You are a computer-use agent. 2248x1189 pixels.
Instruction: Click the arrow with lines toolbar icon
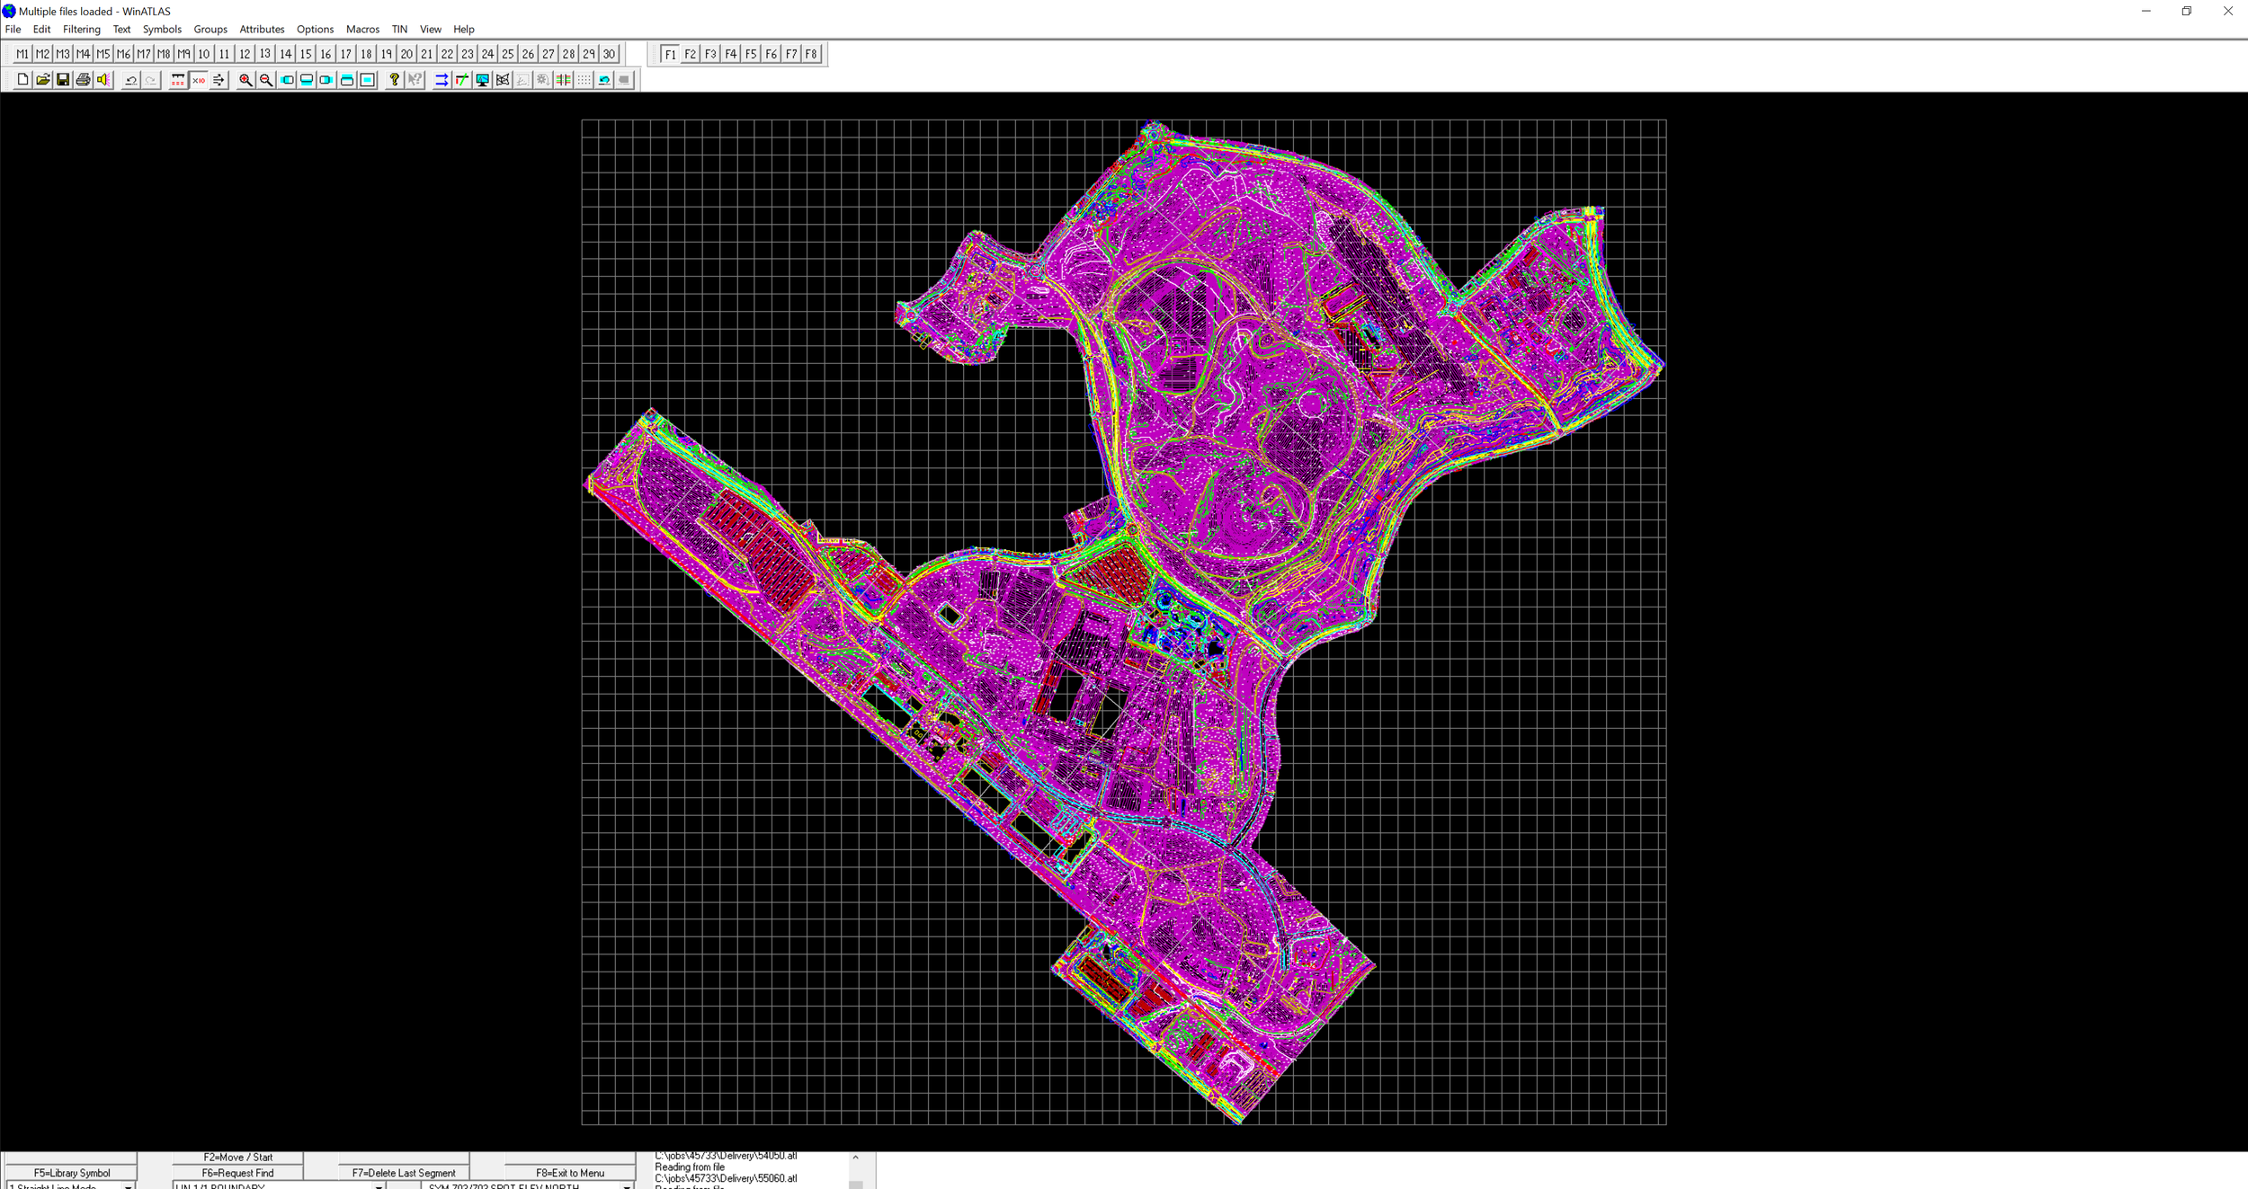coord(219,80)
